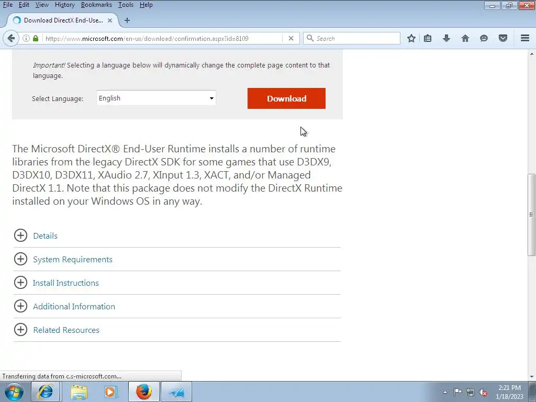Viewport: 536px width, 402px height.
Task: Switch to the Firefox taskbar button
Action: click(144, 392)
